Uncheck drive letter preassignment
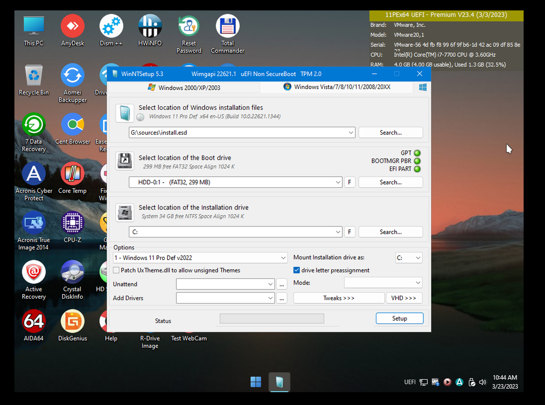Image resolution: width=545 pixels, height=405 pixels. (296, 270)
